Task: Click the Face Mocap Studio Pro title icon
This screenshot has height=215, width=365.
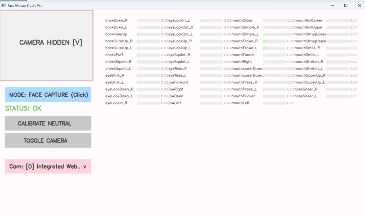Action: coord(4,6)
